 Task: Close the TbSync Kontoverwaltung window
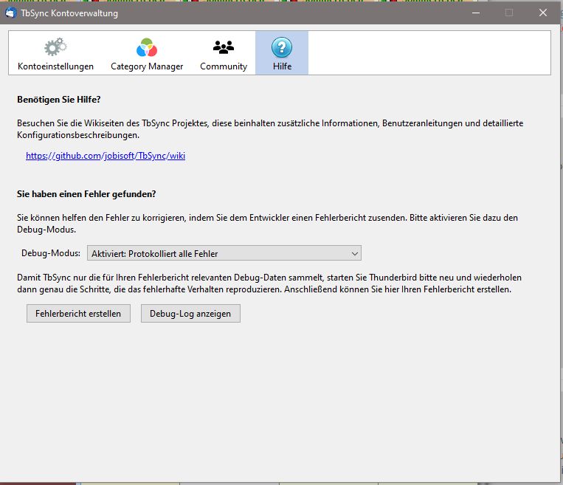(542, 13)
